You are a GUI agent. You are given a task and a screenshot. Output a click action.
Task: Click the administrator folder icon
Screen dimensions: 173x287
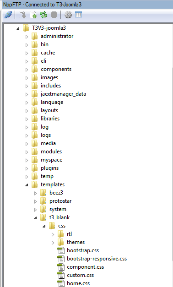(x=34, y=36)
